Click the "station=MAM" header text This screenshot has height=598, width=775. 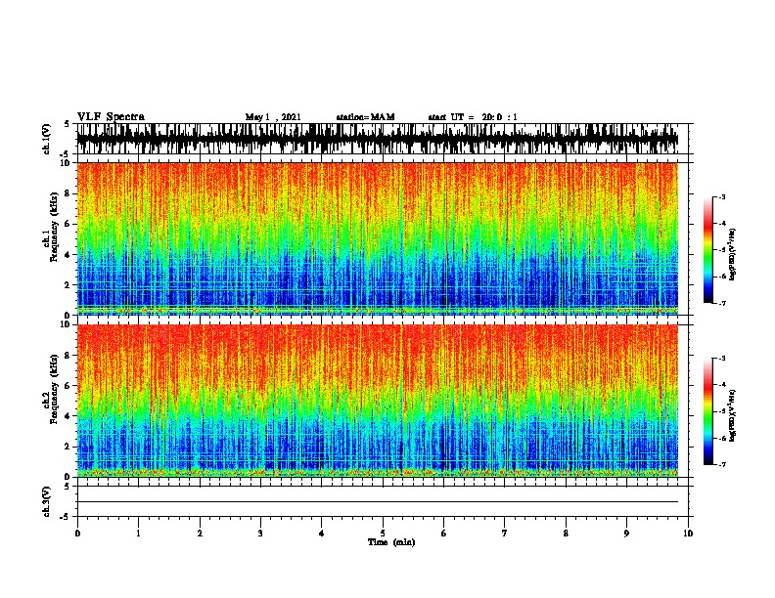tap(365, 117)
